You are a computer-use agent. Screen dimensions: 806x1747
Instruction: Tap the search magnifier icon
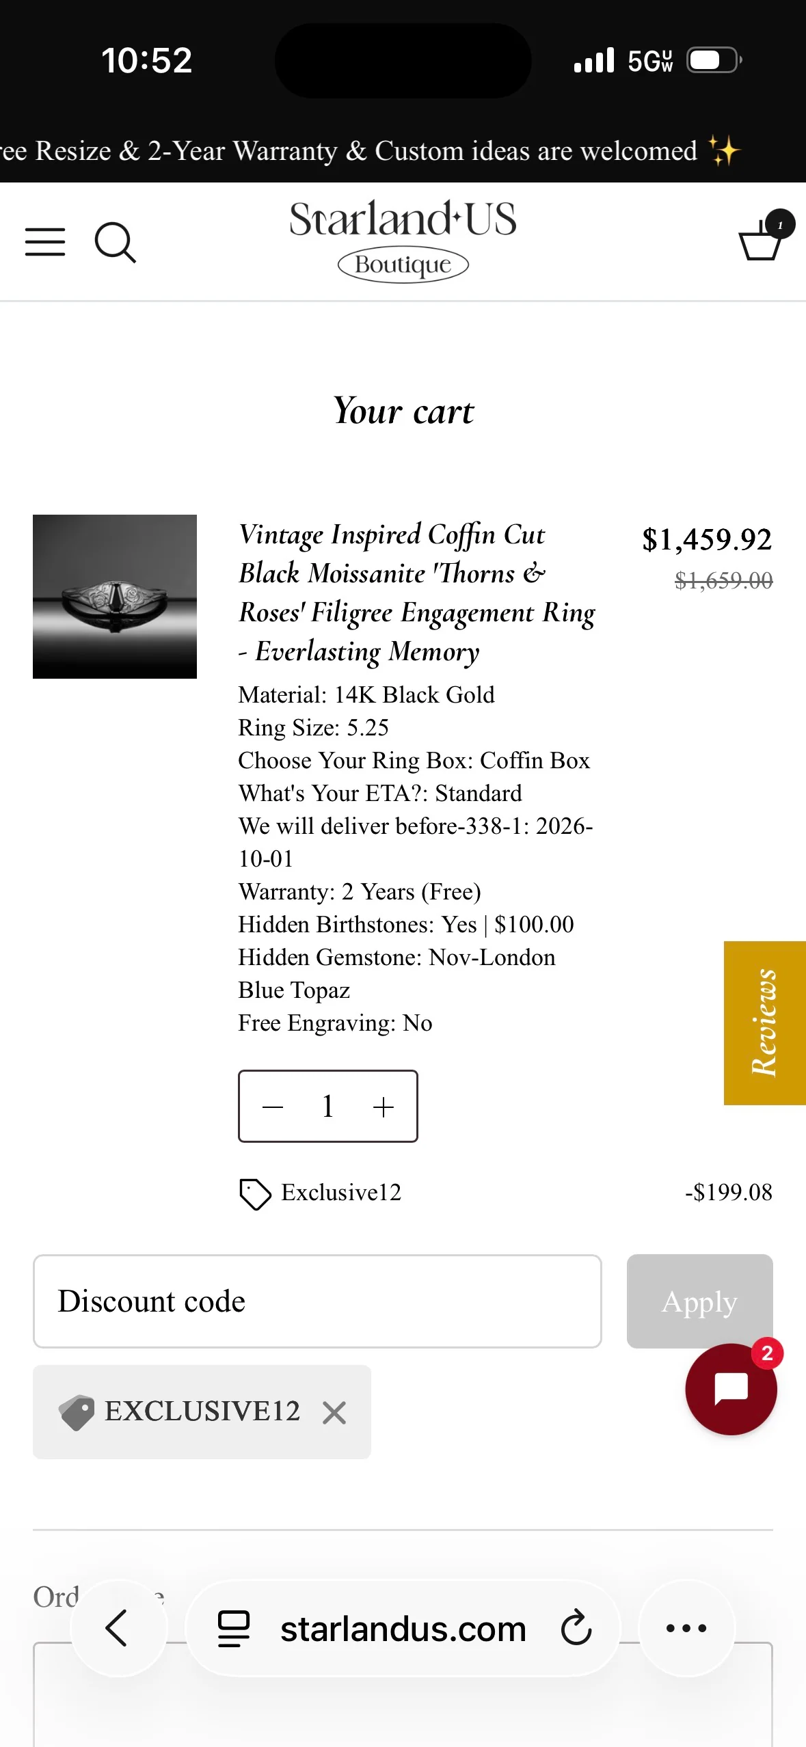click(115, 242)
